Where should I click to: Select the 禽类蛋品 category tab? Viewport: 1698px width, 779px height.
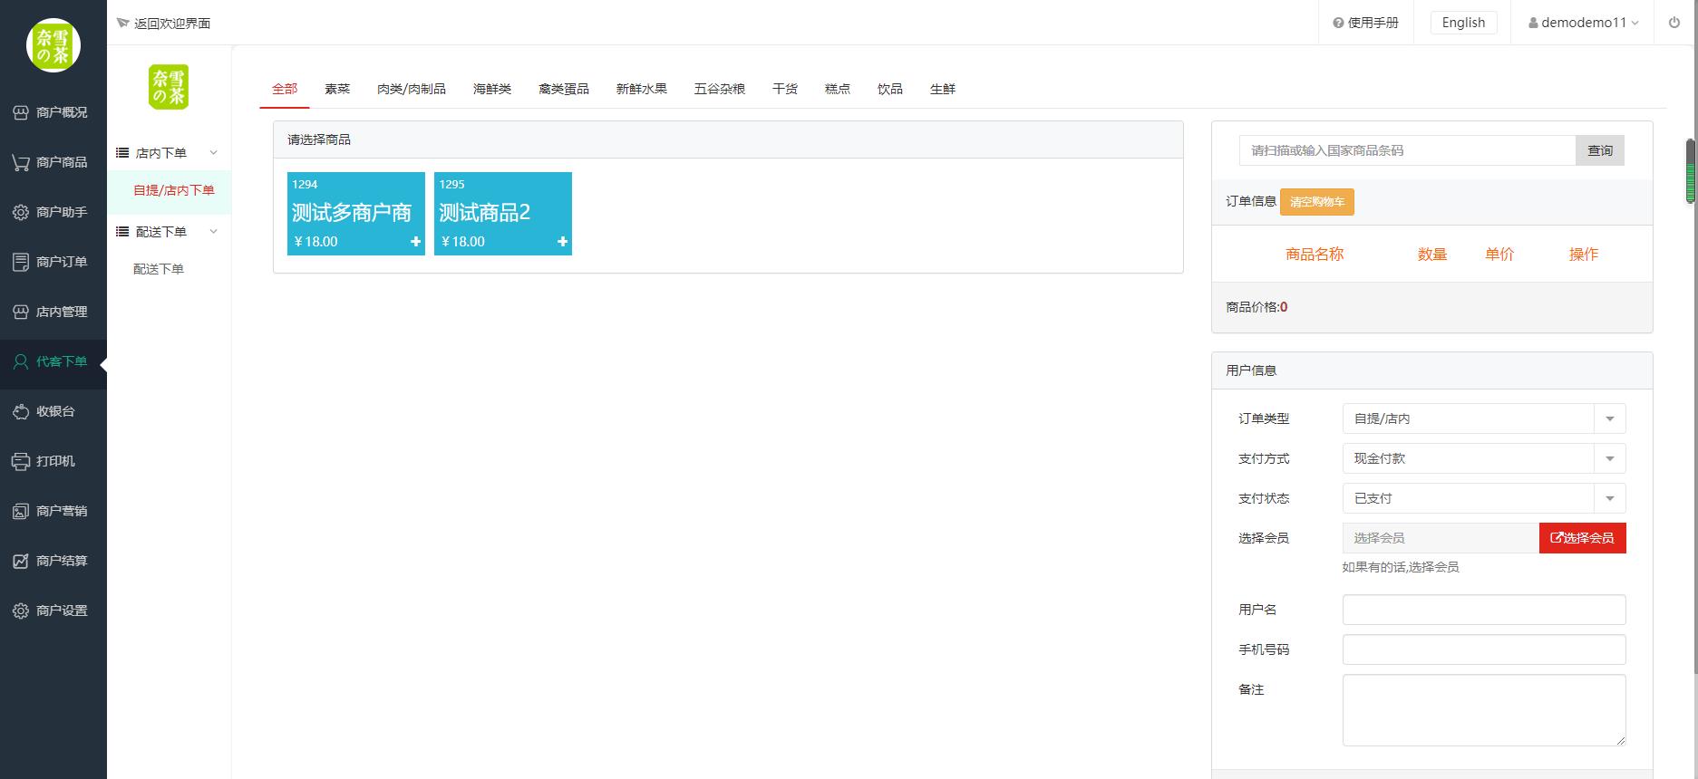coord(564,89)
